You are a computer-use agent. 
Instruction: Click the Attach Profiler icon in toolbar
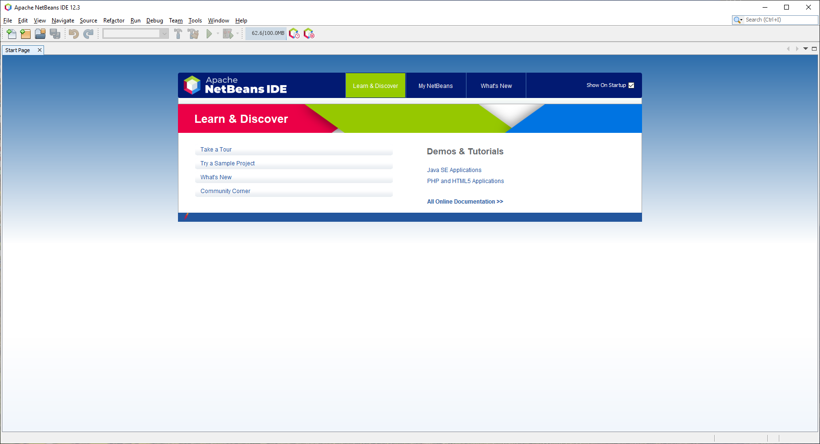(x=309, y=33)
